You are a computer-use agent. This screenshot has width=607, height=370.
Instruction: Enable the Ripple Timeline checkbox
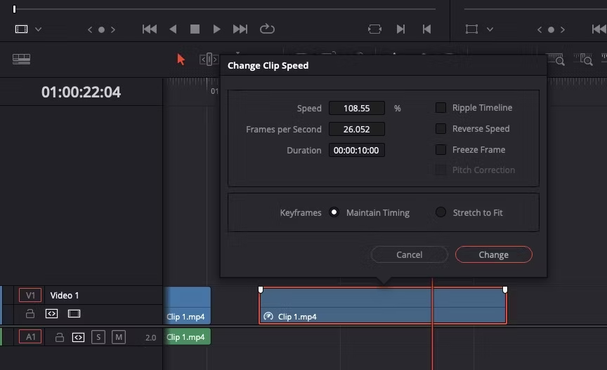tap(440, 108)
